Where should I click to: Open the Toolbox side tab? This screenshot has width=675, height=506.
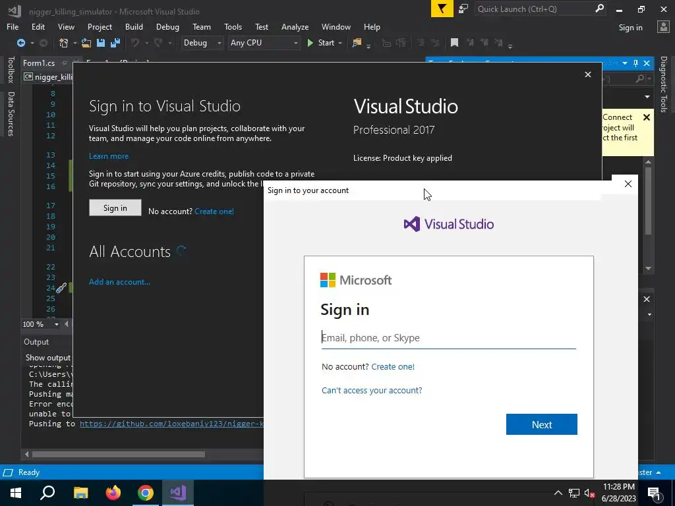pos(11,69)
